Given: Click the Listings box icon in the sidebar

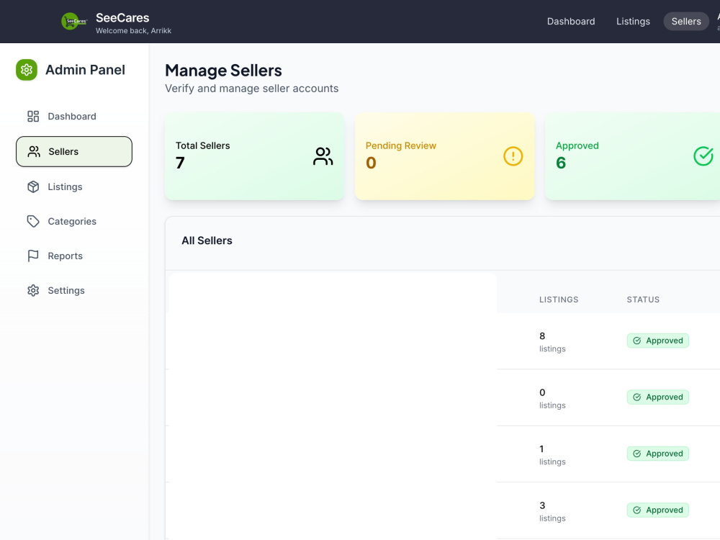Looking at the screenshot, I should (x=33, y=187).
